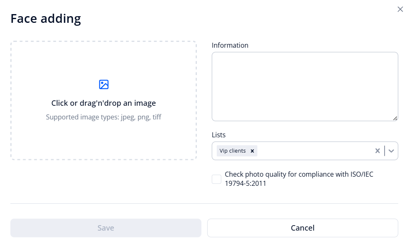
Task: Click the picture icon inside the upload area
Action: [x=103, y=84]
